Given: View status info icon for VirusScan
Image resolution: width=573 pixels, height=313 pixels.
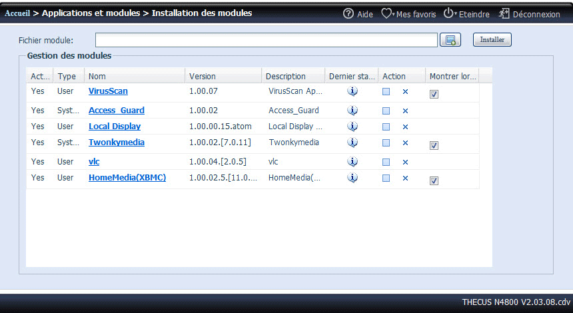Looking at the screenshot, I should click(x=352, y=92).
